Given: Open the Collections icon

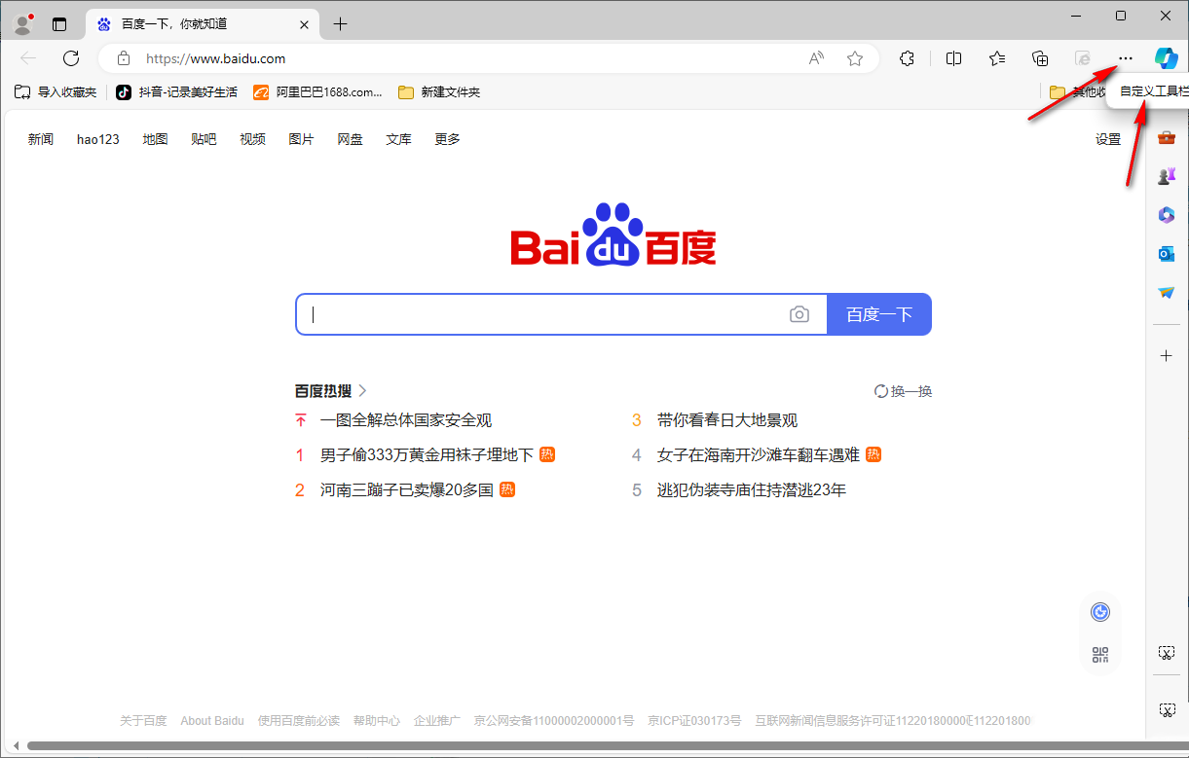Looking at the screenshot, I should (1040, 58).
